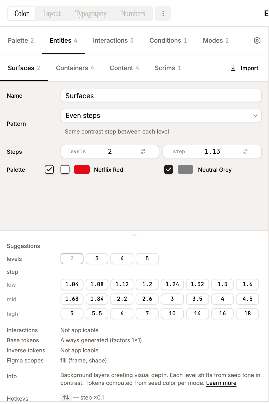Click the 'Netflix Red' palette label

click(109, 170)
